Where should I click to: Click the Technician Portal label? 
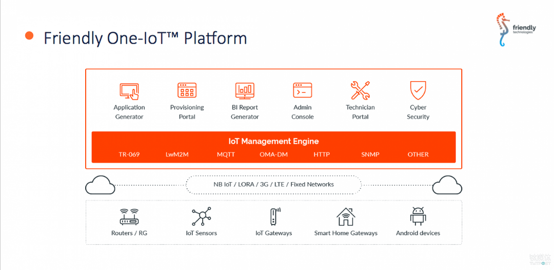pyautogui.click(x=360, y=112)
